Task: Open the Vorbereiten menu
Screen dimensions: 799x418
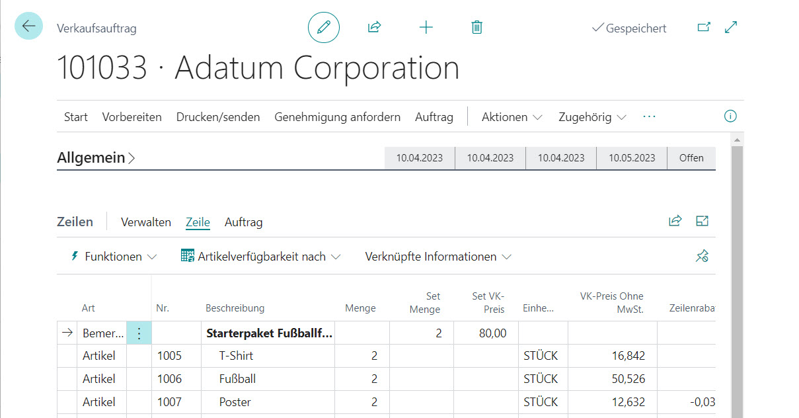Action: [x=132, y=117]
